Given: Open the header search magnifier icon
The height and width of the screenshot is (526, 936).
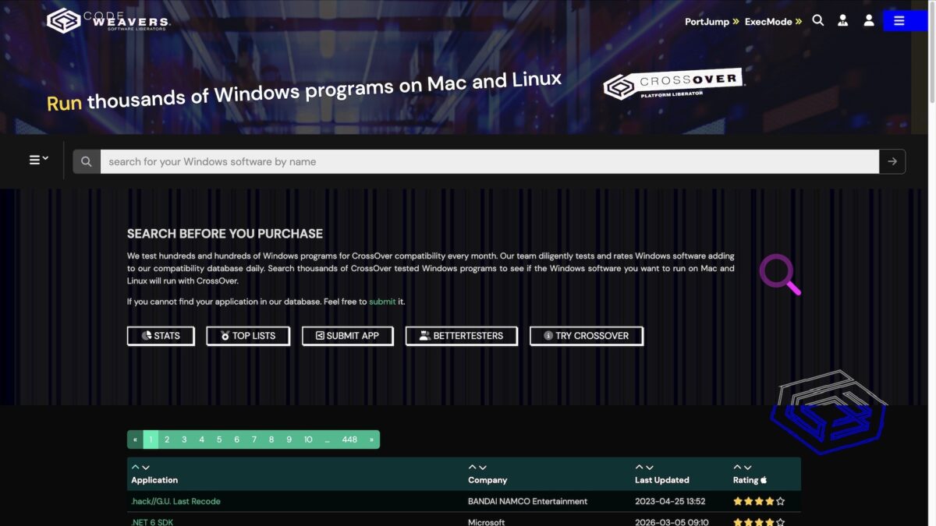Looking at the screenshot, I should (x=818, y=20).
